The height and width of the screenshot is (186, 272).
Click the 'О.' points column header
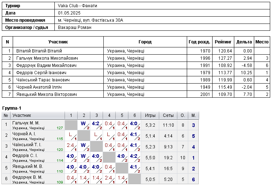click(183, 115)
